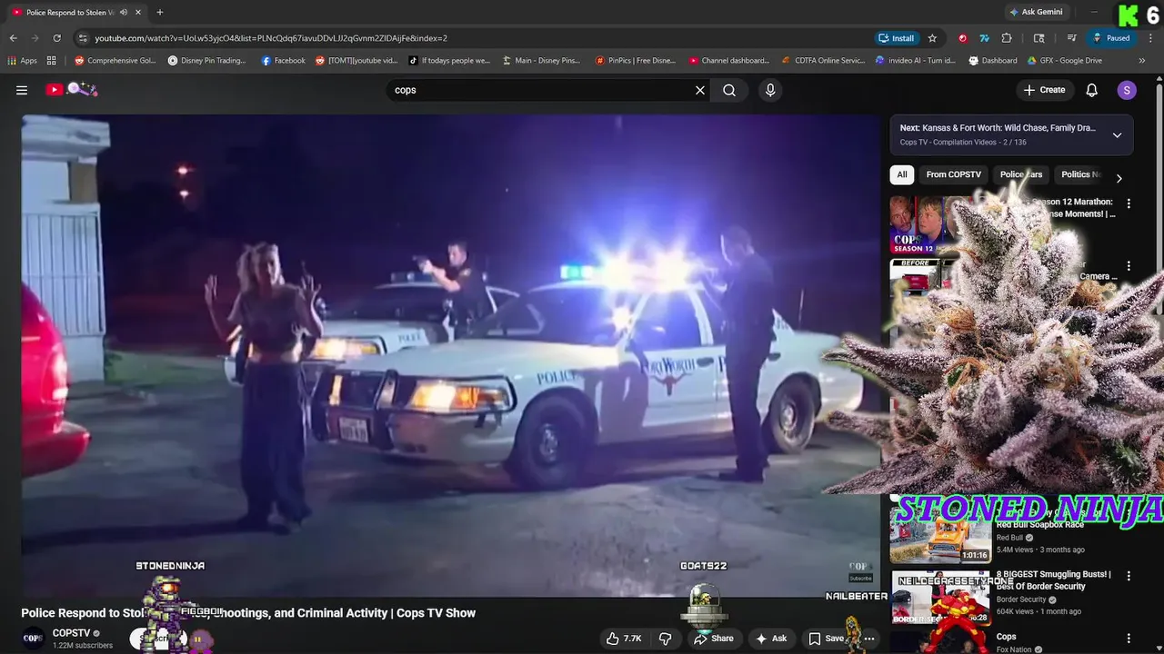Open If todays people we... bookmark

coord(449,61)
